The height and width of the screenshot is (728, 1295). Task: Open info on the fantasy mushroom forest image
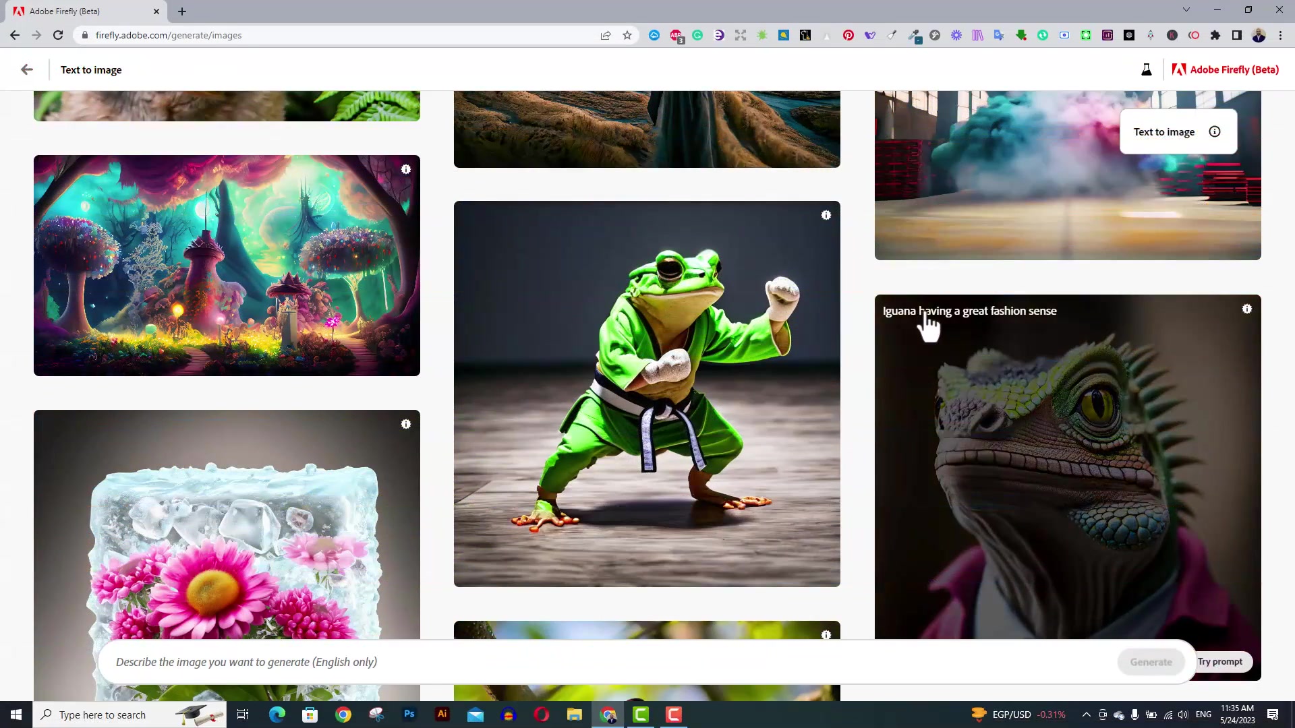[x=406, y=169]
